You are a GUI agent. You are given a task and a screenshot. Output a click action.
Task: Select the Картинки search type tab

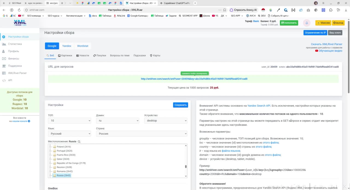[x=65, y=55]
